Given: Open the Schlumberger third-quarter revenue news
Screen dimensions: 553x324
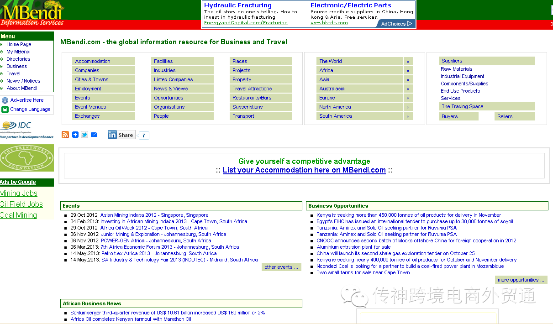Looking at the screenshot, I should (x=168, y=313).
